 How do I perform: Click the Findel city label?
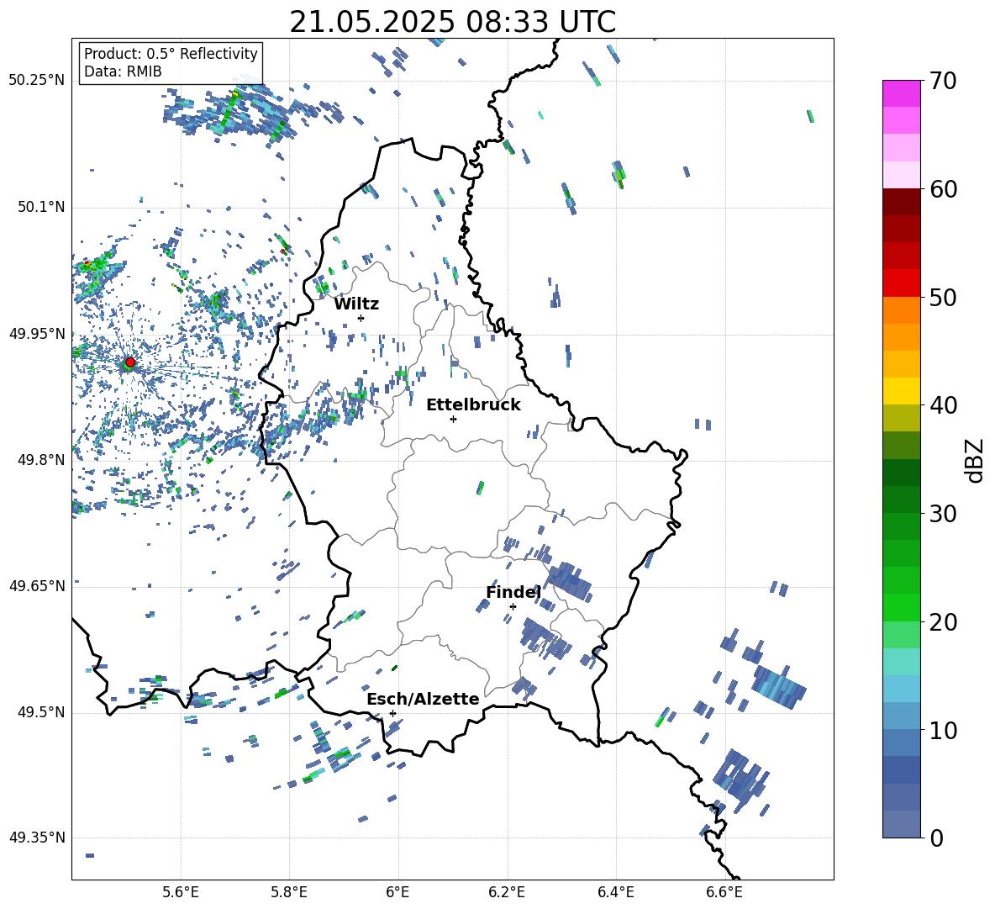(x=513, y=592)
